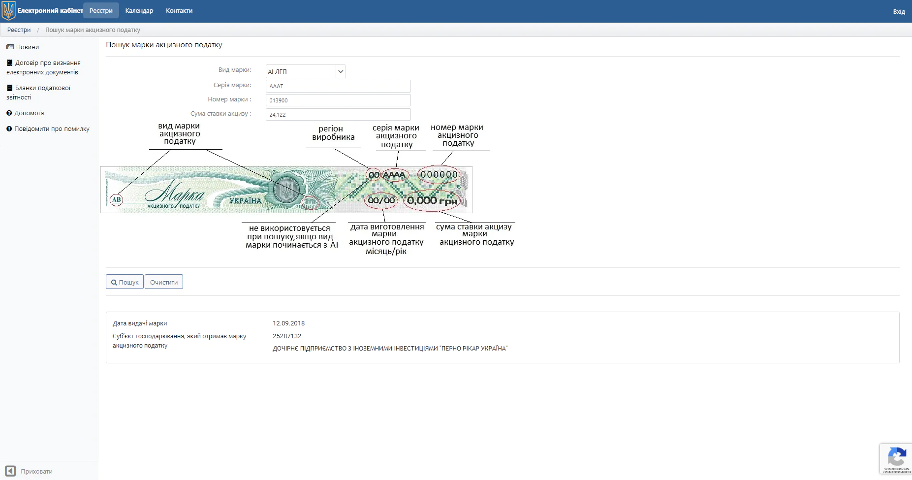Click the Серія марки input field
Viewport: 912px width, 480px height.
(338, 86)
